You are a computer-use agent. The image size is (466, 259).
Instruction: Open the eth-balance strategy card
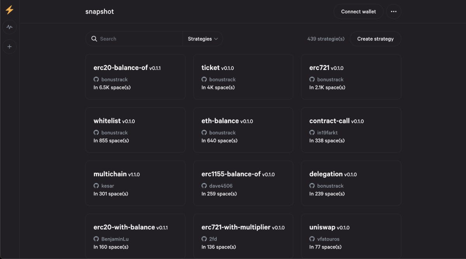[243, 130]
